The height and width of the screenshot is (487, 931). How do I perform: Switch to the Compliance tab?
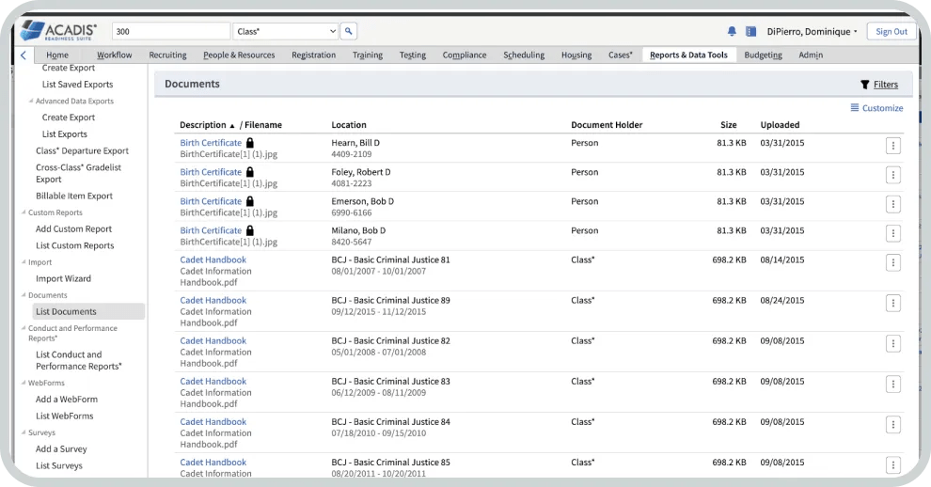click(x=465, y=55)
